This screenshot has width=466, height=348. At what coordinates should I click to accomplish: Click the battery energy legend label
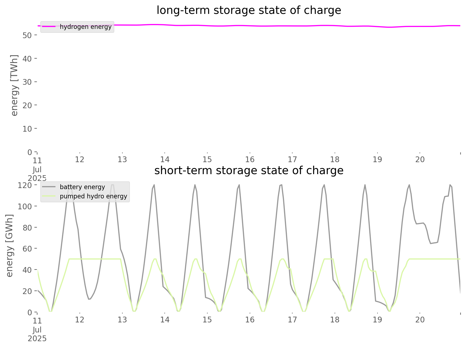[82, 187]
